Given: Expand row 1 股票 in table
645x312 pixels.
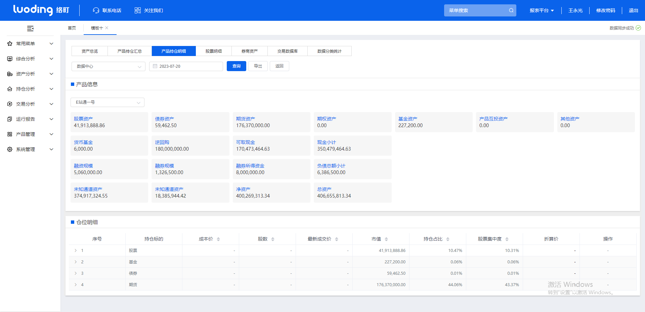Looking at the screenshot, I should pos(76,251).
